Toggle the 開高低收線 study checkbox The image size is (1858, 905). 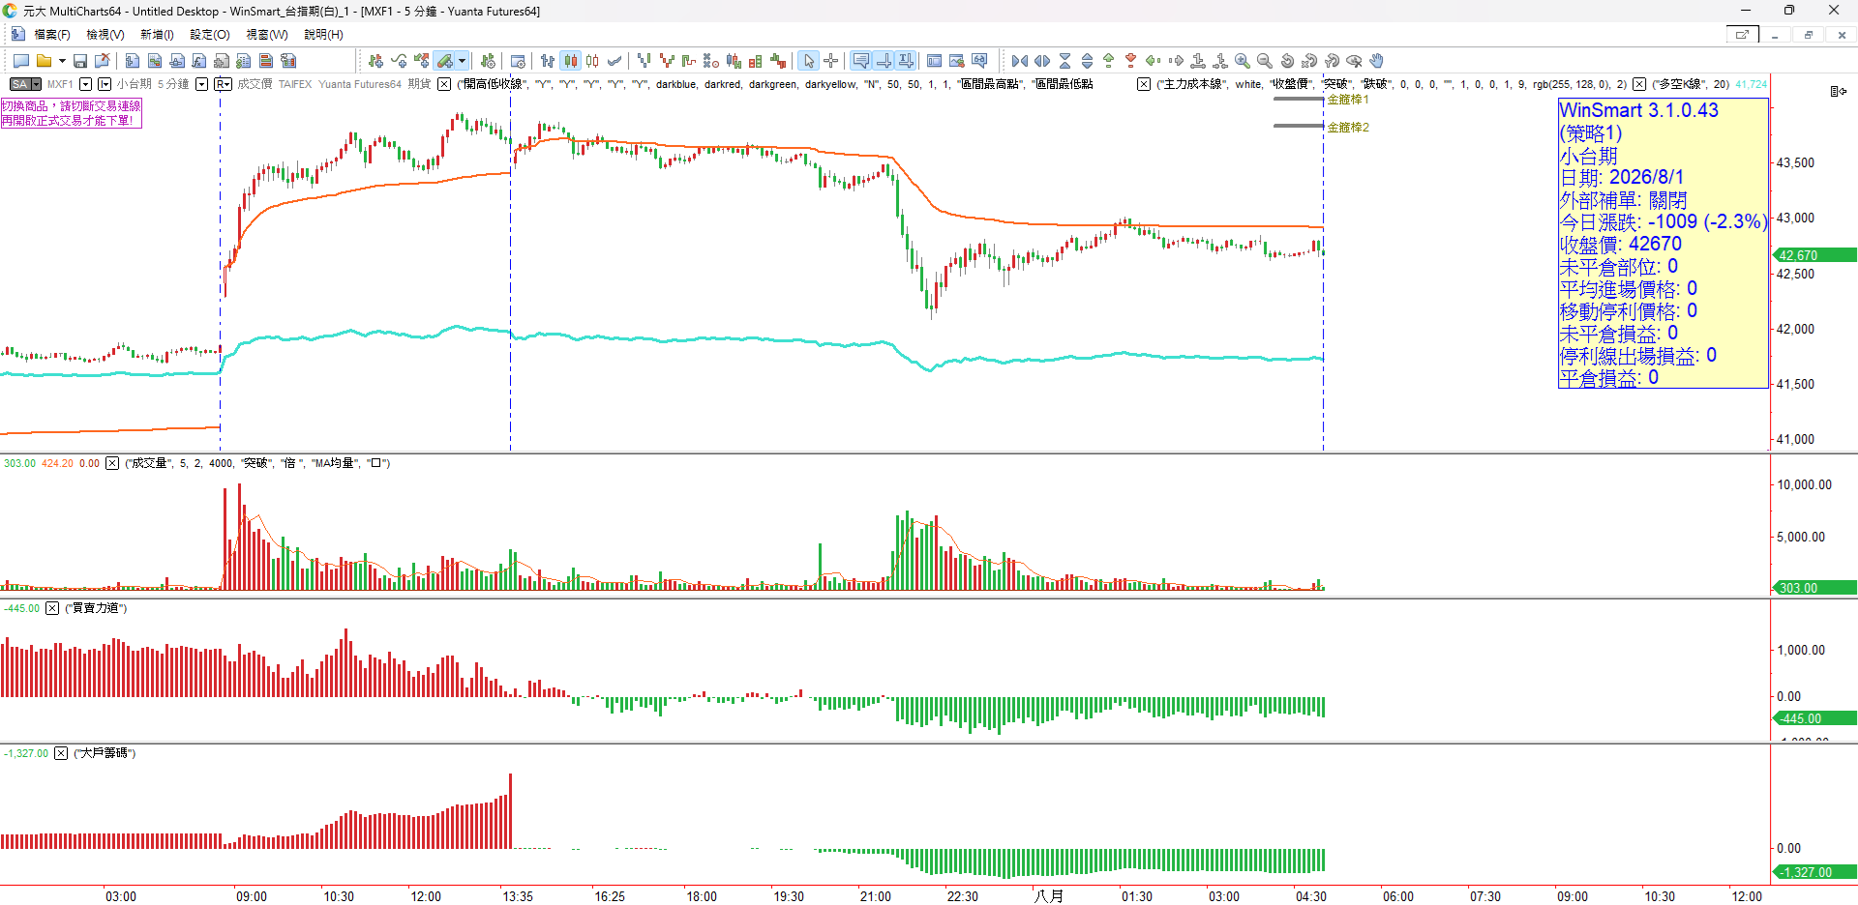[444, 84]
